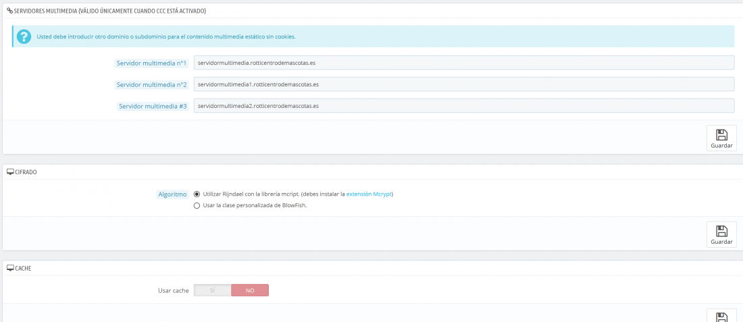This screenshot has width=743, height=322.
Task: Click the Usar cache label
Action: [x=174, y=290]
